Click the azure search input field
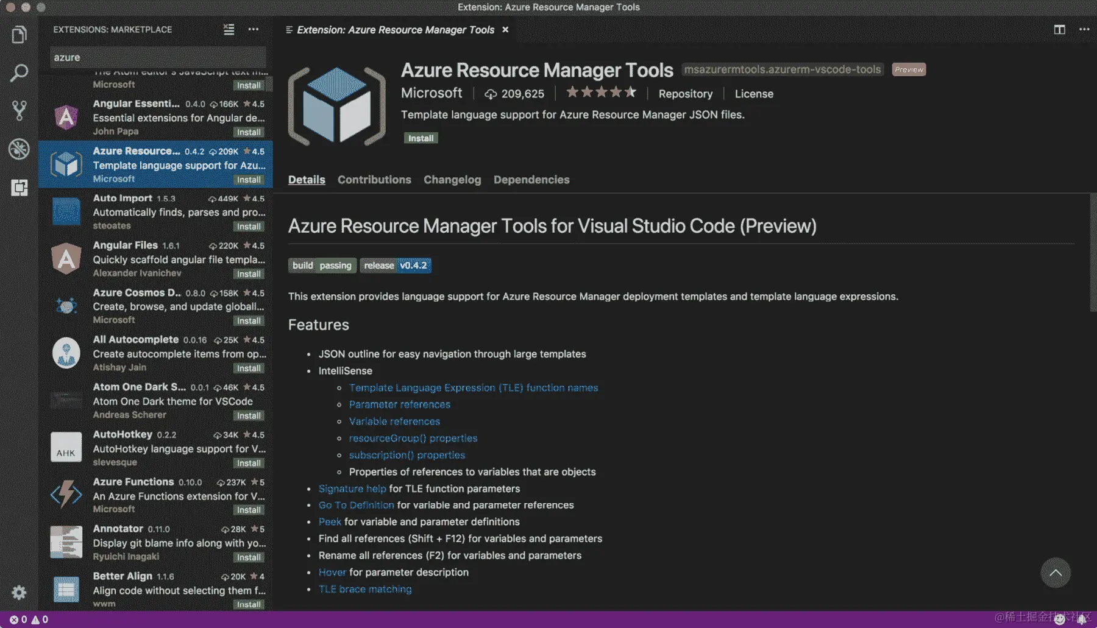This screenshot has height=628, width=1097. click(157, 57)
